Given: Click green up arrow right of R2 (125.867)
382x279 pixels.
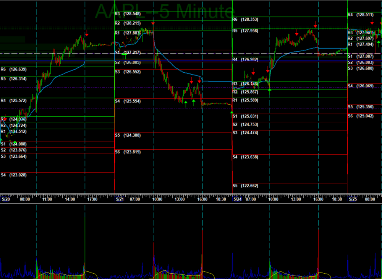Looking at the screenshot, I should click(270, 90).
